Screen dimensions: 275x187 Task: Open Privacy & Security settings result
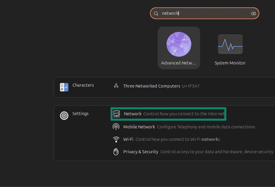coord(193,152)
